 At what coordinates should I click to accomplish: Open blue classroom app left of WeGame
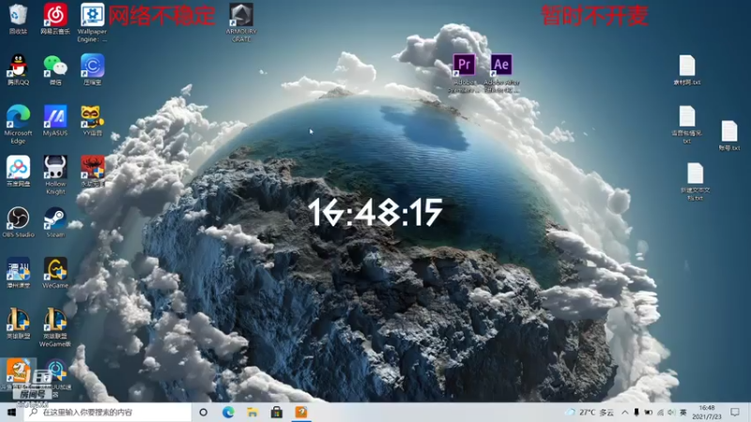[x=18, y=273]
